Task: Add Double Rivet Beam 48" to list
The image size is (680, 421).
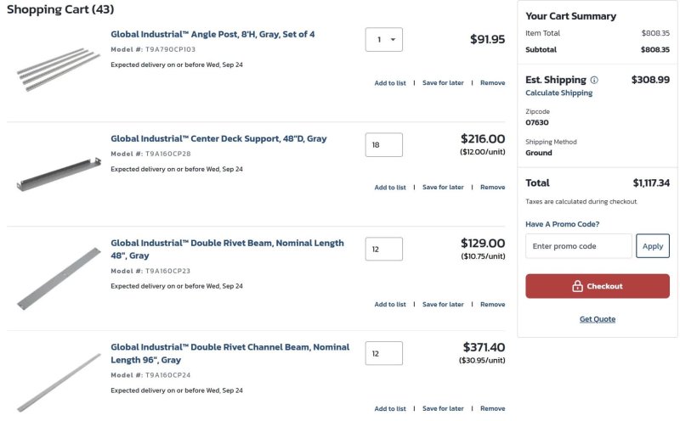Action: click(x=390, y=305)
